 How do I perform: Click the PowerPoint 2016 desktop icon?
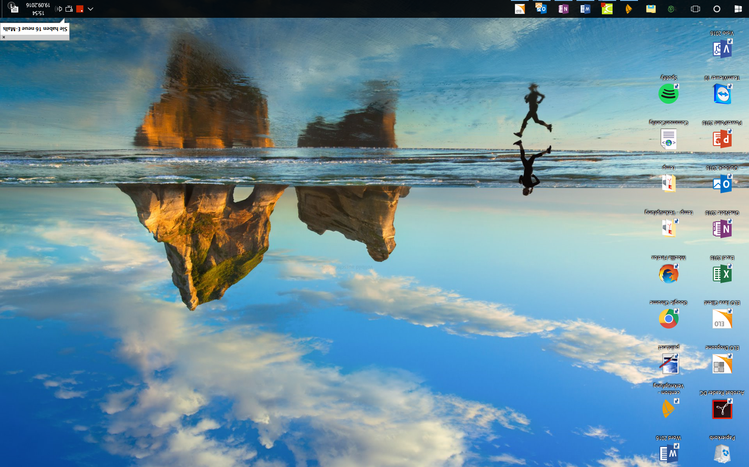click(722, 139)
